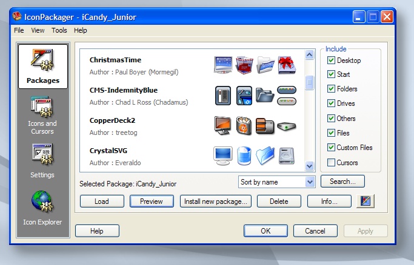Open the Packages section in sidebar
The height and width of the screenshot is (265, 414).
click(x=43, y=67)
